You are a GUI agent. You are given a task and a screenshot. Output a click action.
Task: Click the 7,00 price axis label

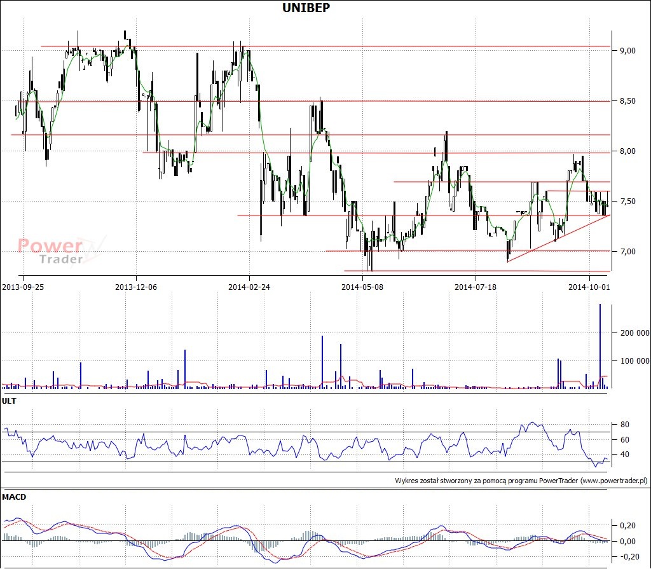coord(627,252)
